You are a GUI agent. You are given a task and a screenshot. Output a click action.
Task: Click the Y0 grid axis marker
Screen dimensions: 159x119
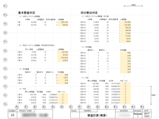click(5, 104)
